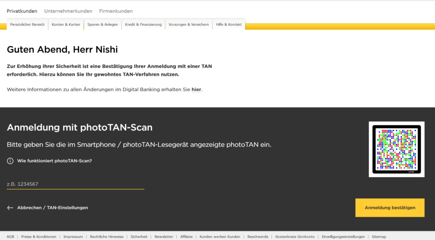Select the Privatkunden section
Viewport: 435px width, 240px height.
click(22, 11)
